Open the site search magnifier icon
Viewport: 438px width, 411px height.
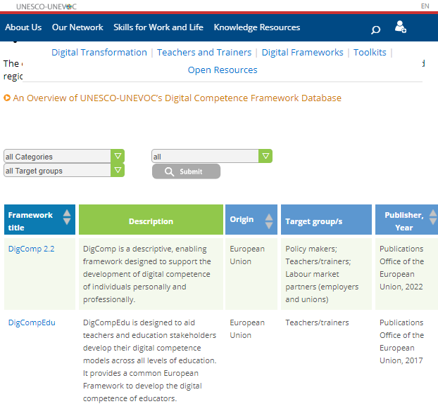(376, 30)
